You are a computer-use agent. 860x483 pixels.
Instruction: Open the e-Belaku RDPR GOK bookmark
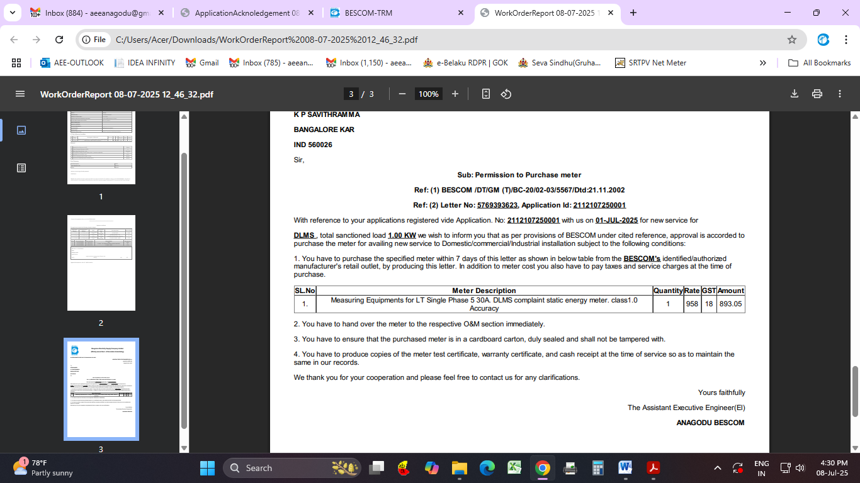[465, 63]
